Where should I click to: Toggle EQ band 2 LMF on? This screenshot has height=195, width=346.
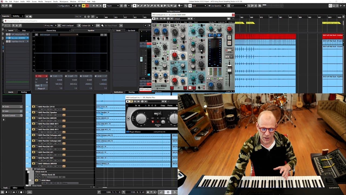(66, 76)
